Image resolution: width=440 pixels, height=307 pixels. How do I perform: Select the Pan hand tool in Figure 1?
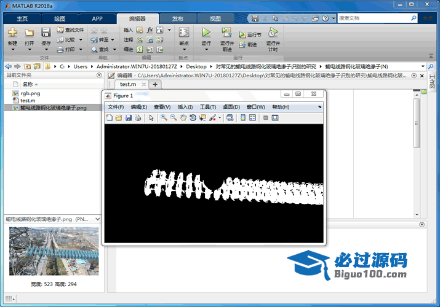point(183,117)
